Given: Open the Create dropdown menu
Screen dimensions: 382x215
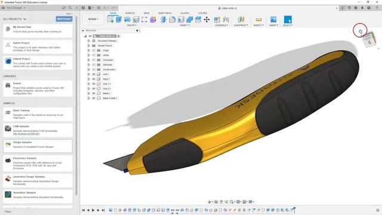Looking at the screenshot, I should (x=131, y=25).
